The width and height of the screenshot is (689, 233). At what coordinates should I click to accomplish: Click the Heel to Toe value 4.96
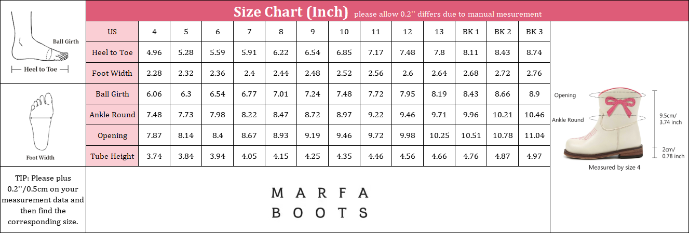click(155, 52)
